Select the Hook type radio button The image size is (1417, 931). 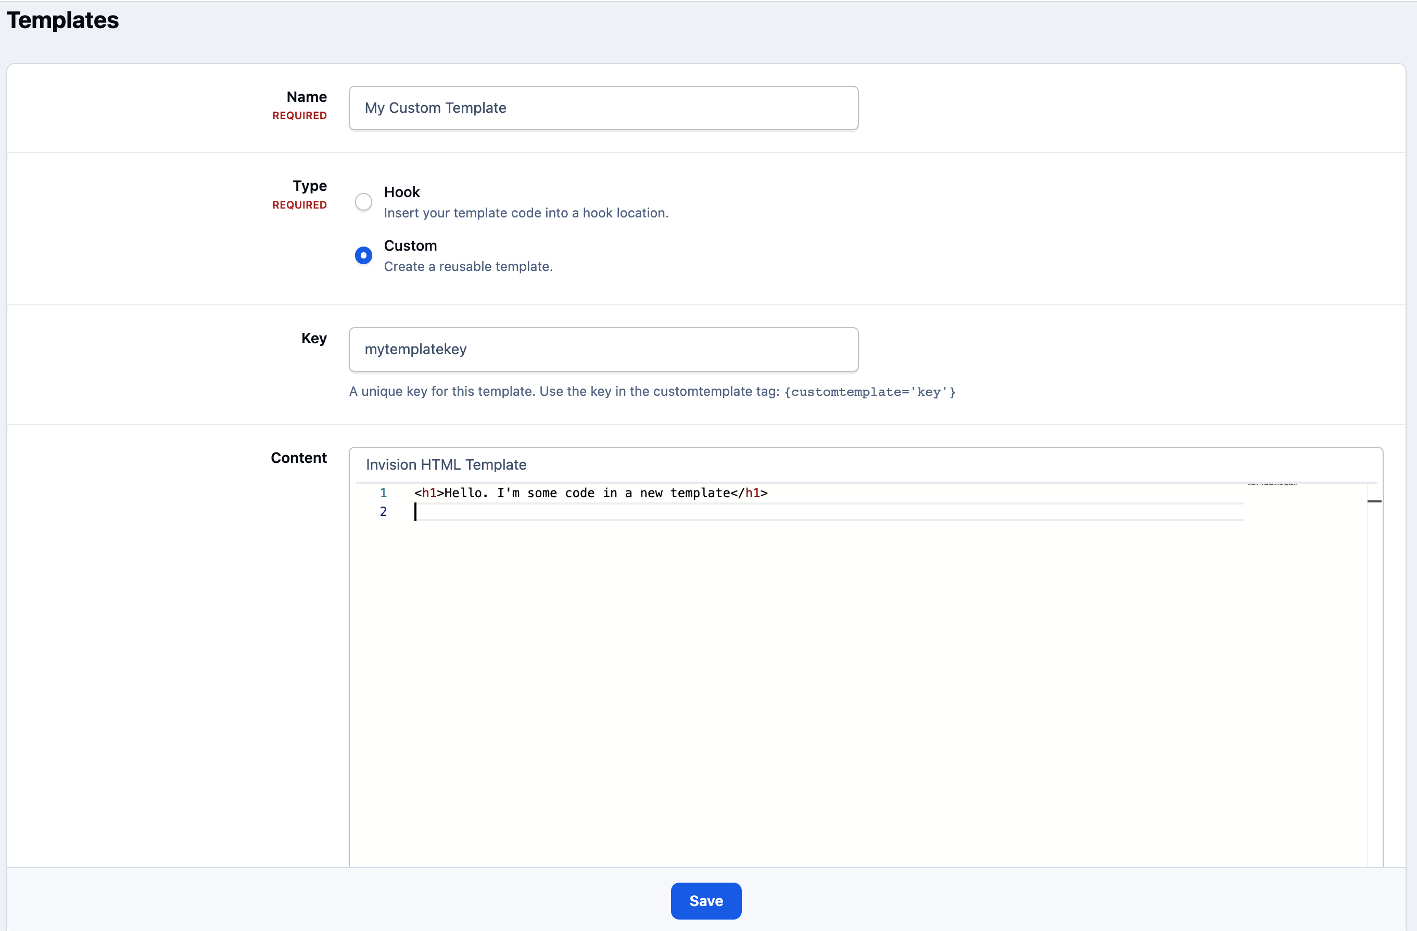click(363, 202)
